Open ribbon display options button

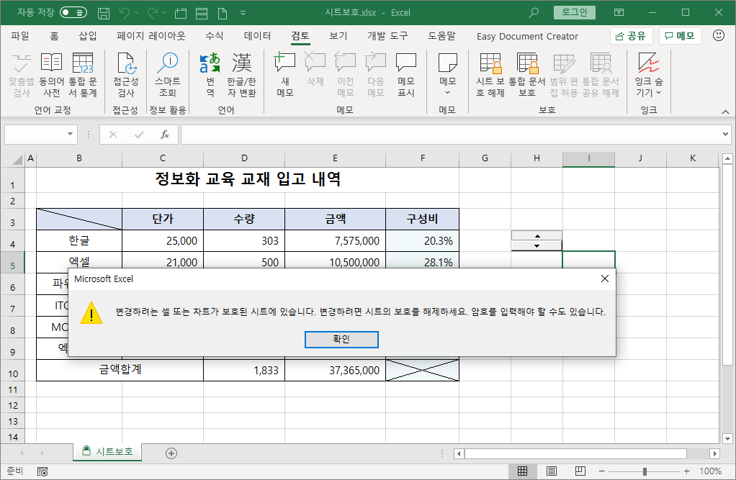click(619, 13)
